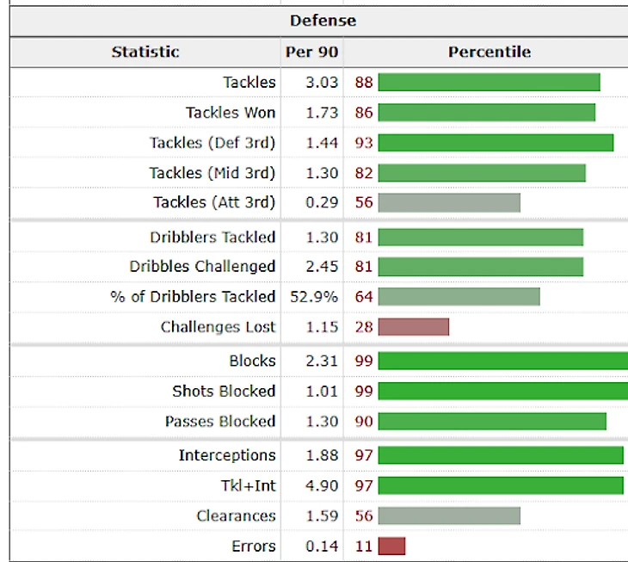Viewport: 628px width, 562px height.
Task: Click the Defense section header
Action: pyautogui.click(x=323, y=20)
